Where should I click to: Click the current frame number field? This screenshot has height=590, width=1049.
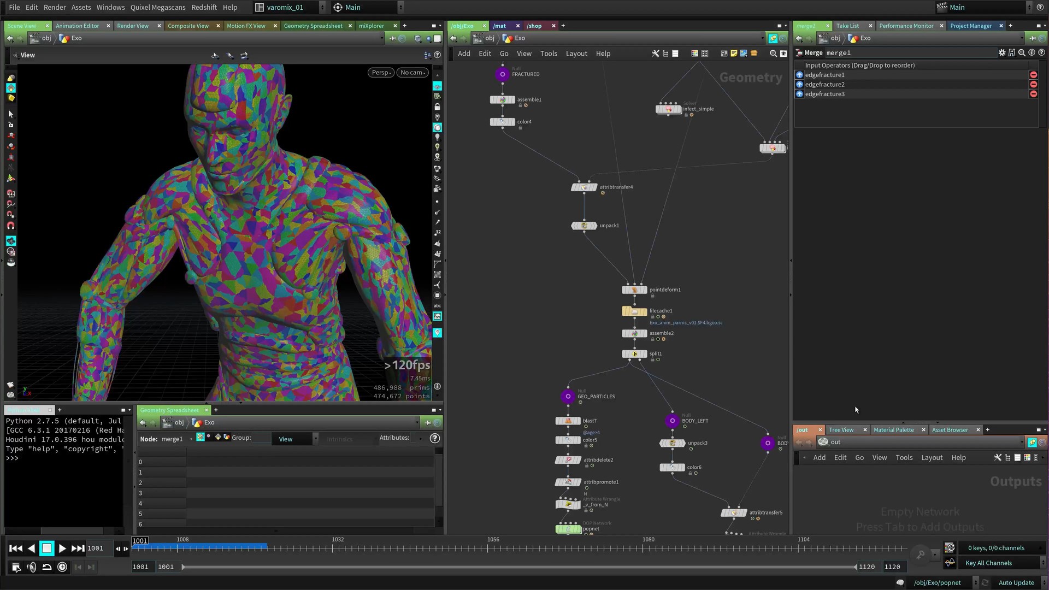96,548
